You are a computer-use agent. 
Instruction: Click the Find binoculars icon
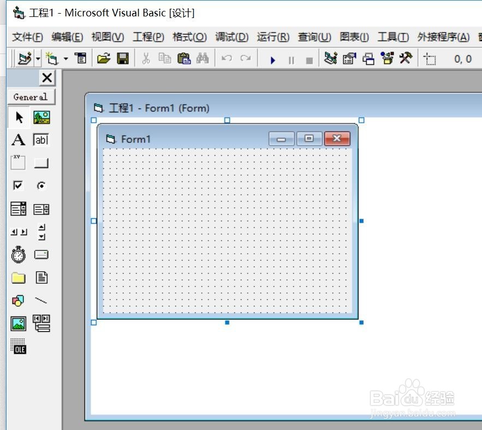pos(203,58)
